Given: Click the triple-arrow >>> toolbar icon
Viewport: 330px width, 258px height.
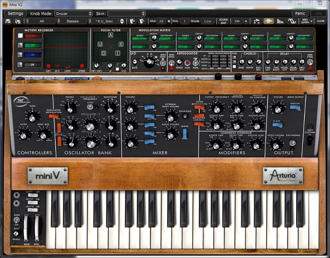Looking at the screenshot, I should [x=237, y=21].
